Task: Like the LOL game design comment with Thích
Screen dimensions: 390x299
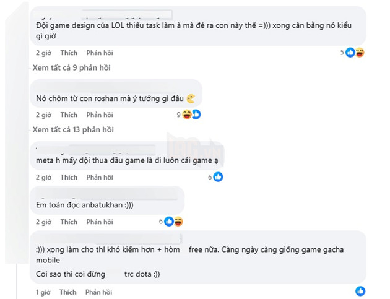Action: coord(69,53)
